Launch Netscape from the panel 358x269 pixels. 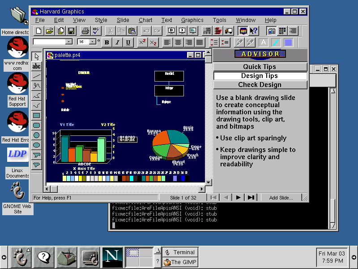[x=112, y=257]
